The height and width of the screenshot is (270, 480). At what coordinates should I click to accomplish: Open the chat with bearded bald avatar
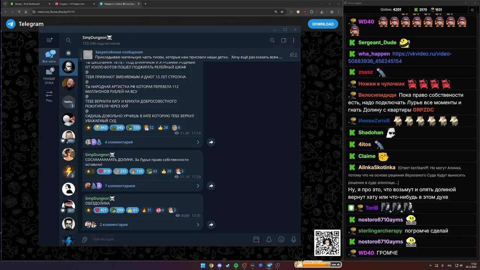tap(69, 85)
